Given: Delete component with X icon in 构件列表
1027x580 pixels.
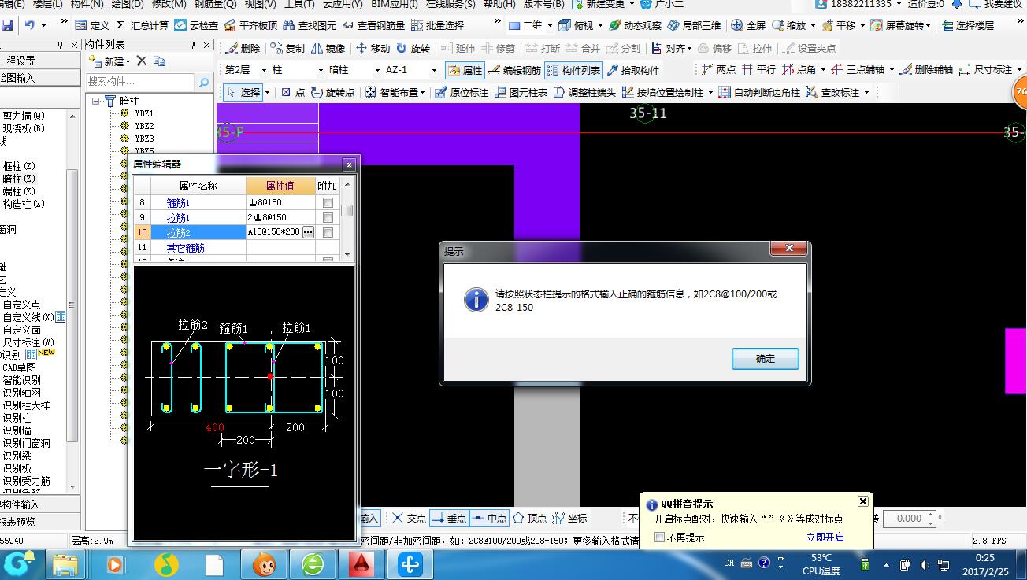Looking at the screenshot, I should click(x=142, y=61).
